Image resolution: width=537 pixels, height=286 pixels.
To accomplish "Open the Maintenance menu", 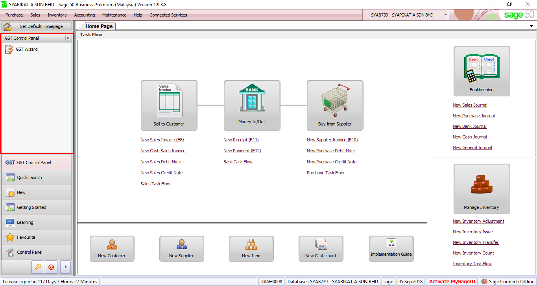I will tap(114, 15).
